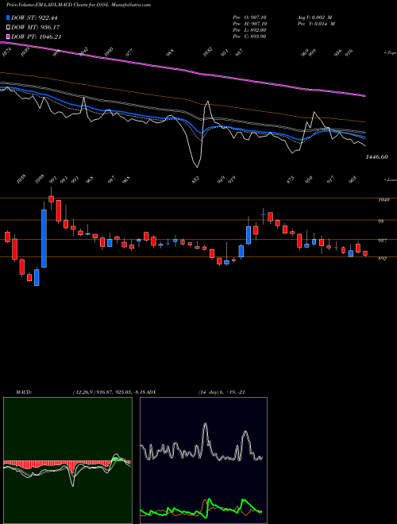Click the 'Pre C: 895.90' close value

coord(249,36)
